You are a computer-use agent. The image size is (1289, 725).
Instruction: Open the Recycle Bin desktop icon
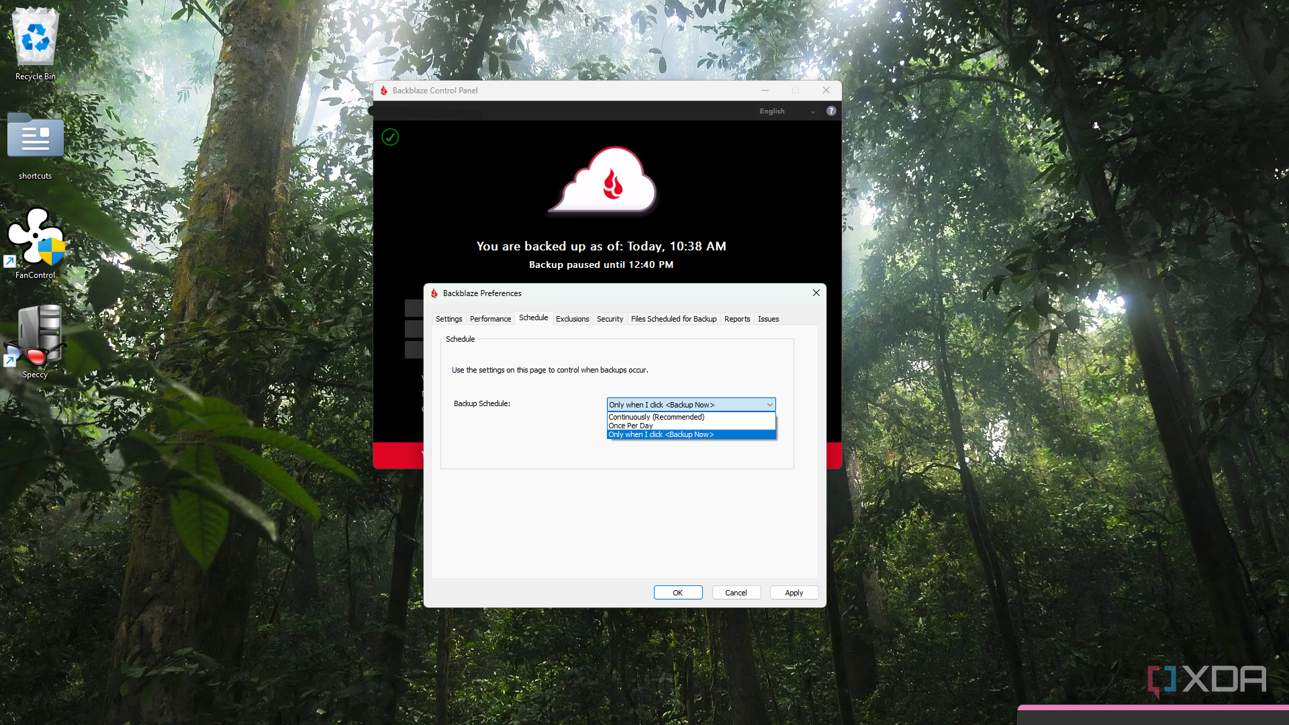point(35,44)
